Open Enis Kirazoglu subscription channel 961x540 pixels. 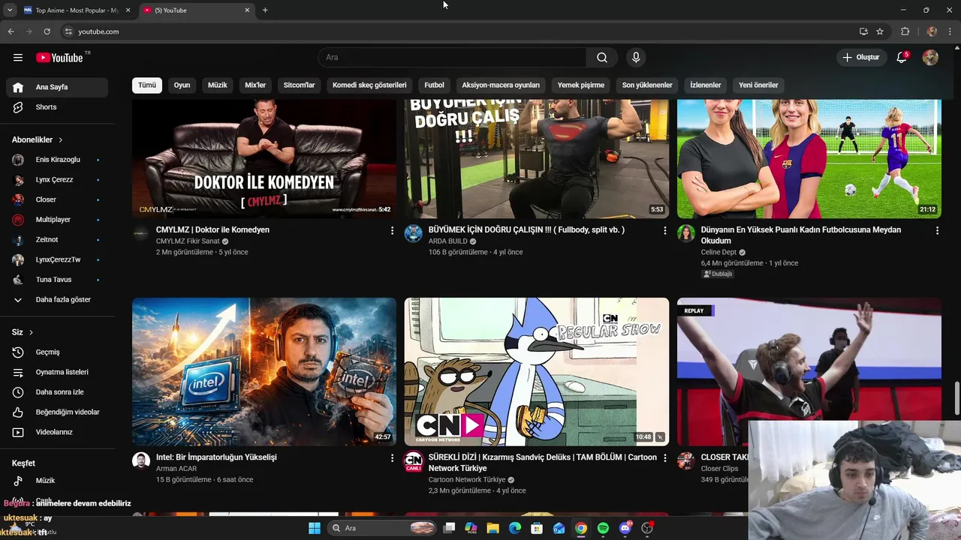click(x=57, y=160)
